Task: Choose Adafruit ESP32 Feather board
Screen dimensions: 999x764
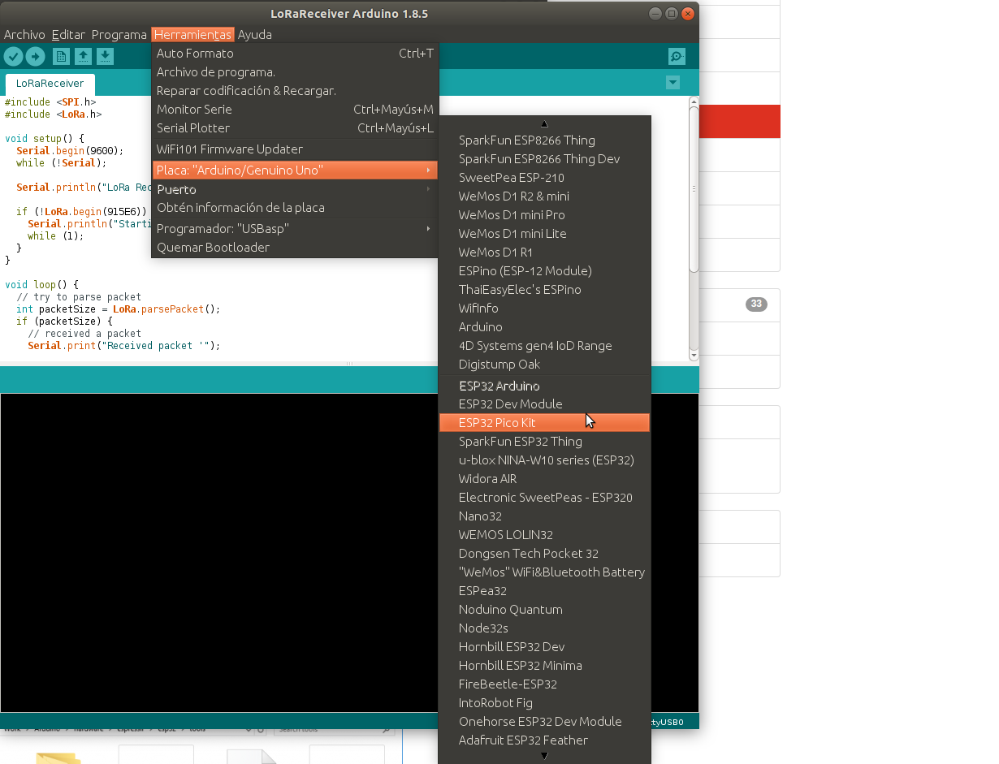Action: click(544, 740)
